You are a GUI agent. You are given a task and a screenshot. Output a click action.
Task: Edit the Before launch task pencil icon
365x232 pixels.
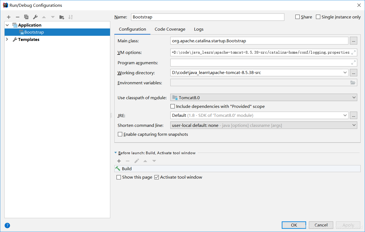[x=137, y=161]
